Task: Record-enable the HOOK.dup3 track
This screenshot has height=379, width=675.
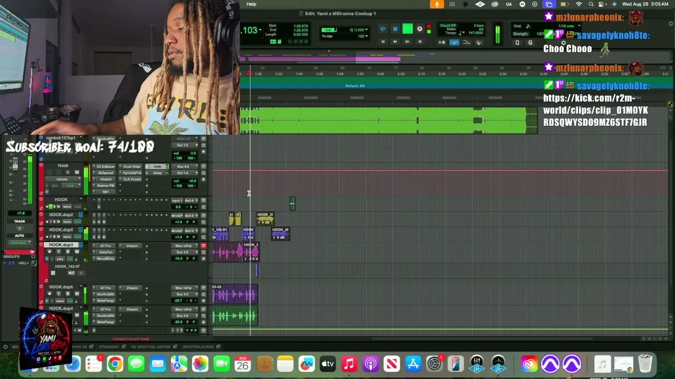Action: (50, 252)
